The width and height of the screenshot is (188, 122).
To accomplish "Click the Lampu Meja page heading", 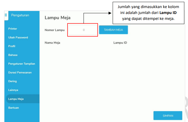I will pos(57,18).
